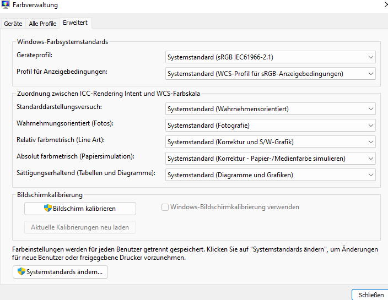388x300 pixels.
Task: Click the Bildschirm kalibrieren button
Action: 80,209
